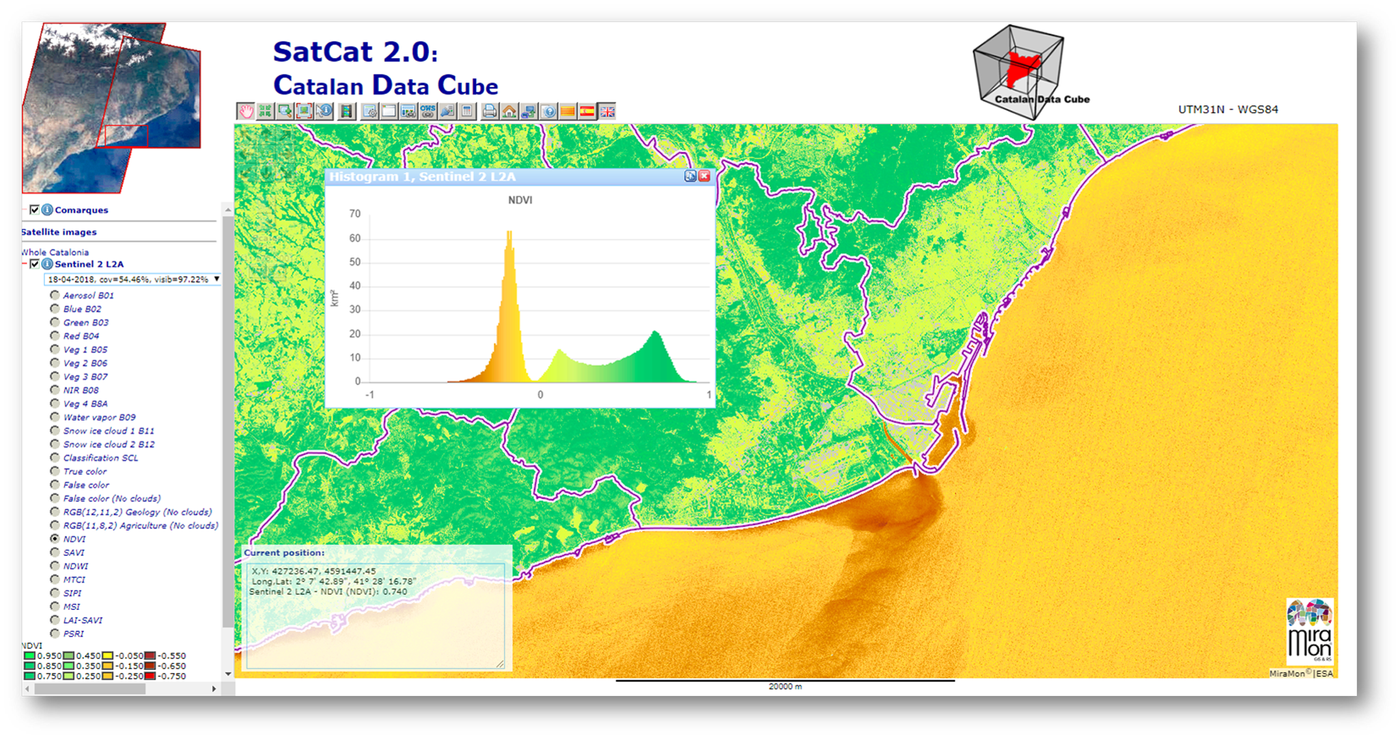Click the MTCI index label
The width and height of the screenshot is (1400, 739).
click(74, 580)
